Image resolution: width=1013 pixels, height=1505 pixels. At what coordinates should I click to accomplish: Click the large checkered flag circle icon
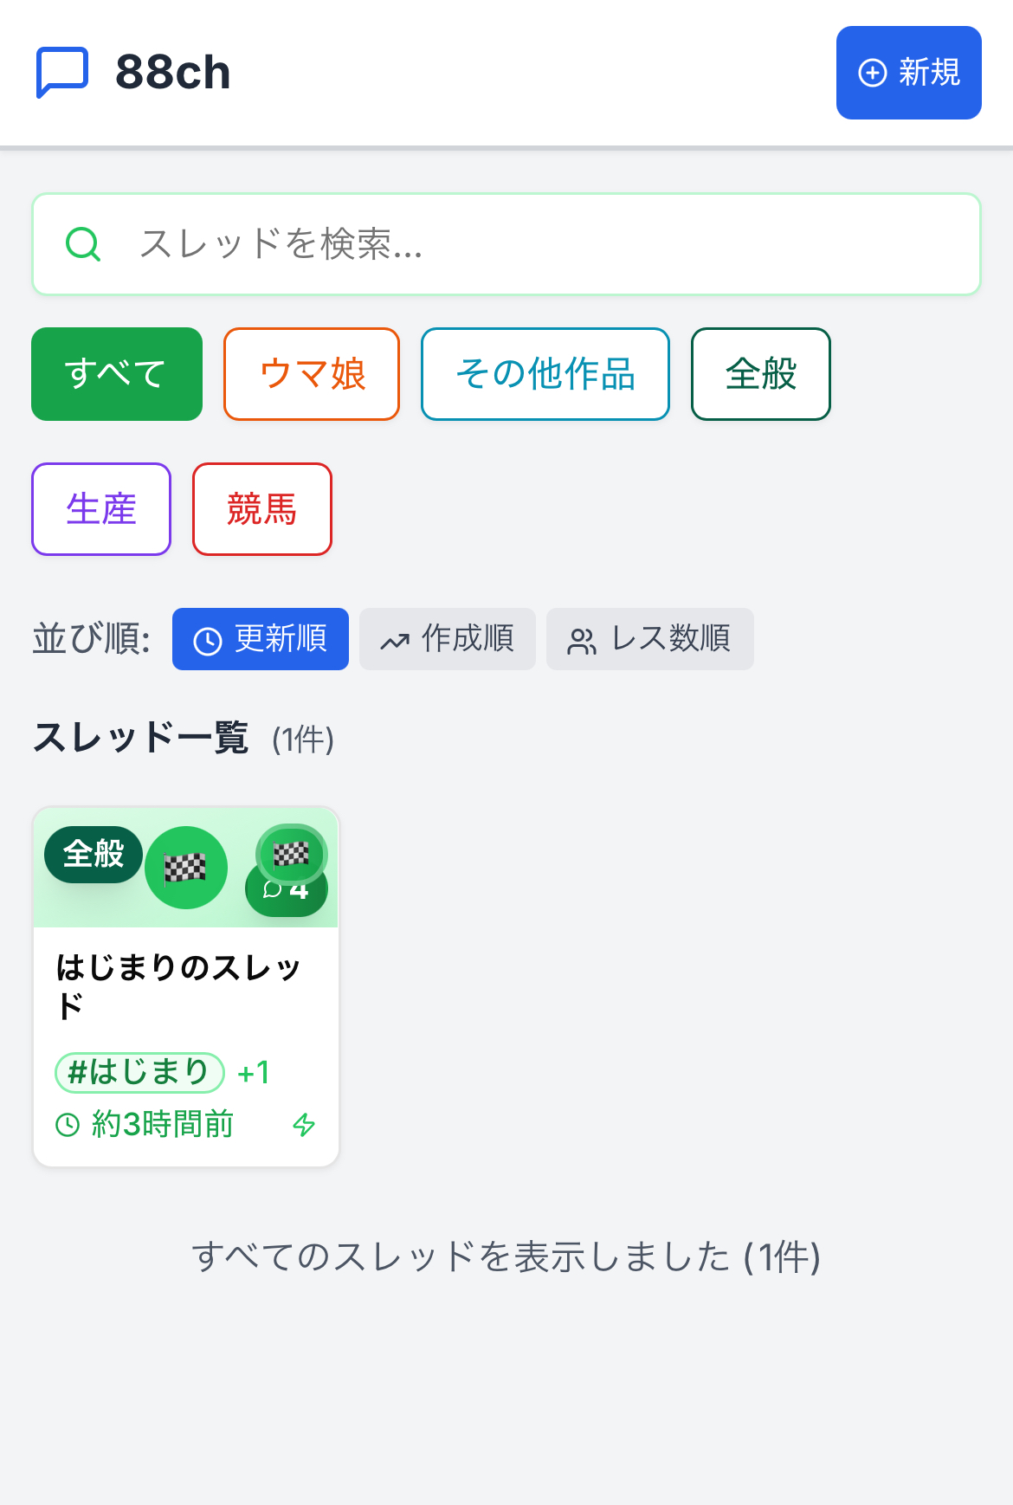click(186, 868)
